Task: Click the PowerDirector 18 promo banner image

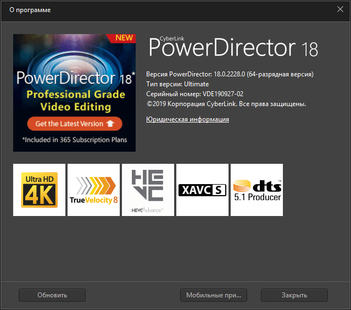Action: pos(74,93)
